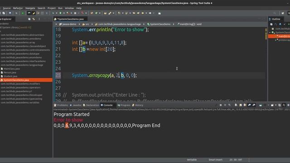Click Collapse All in the Package Explorer

tap(29, 19)
